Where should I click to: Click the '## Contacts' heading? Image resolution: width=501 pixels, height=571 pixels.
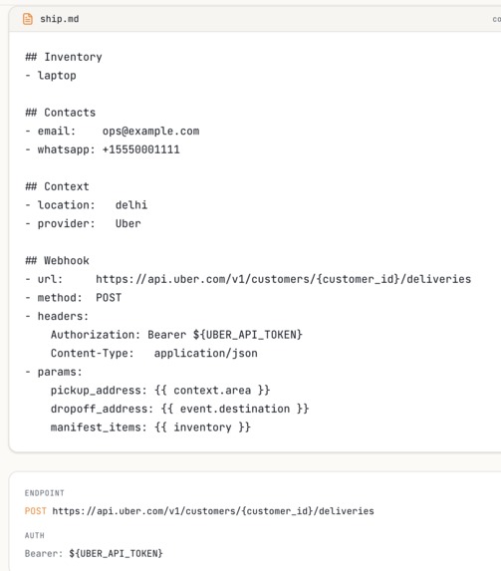(x=61, y=113)
